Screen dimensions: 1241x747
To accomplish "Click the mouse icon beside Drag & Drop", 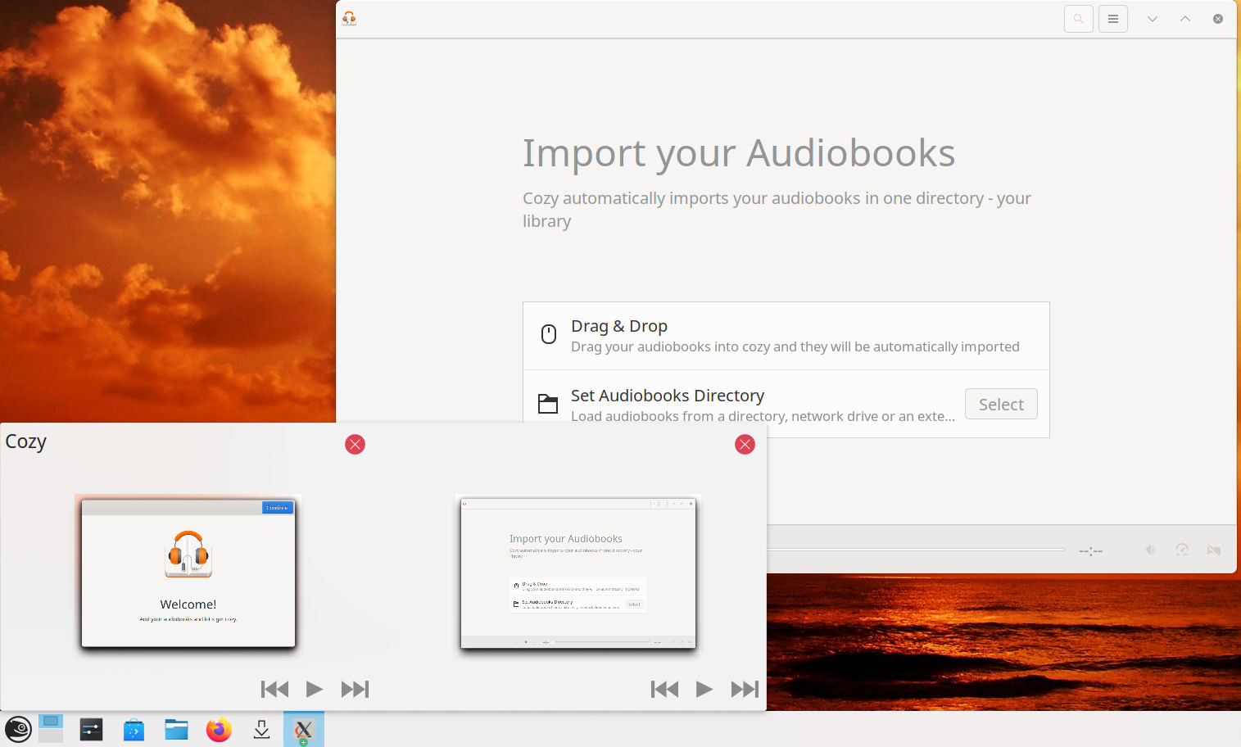I will [549, 334].
